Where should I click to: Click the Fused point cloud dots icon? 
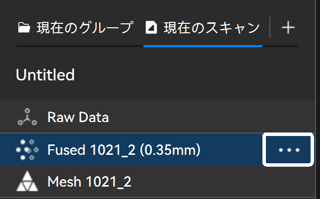(x=25, y=149)
